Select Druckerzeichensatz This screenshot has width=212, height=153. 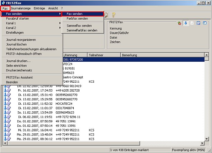tap(31, 70)
